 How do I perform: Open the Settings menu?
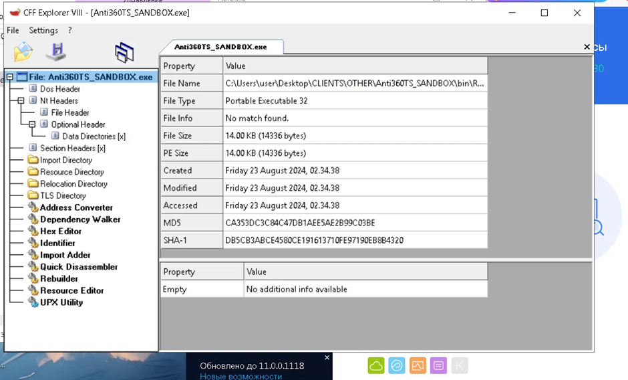click(x=43, y=31)
